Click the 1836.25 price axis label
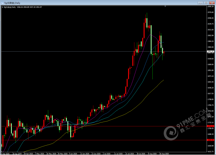Viewport: 216px width, 155px height. (211, 88)
